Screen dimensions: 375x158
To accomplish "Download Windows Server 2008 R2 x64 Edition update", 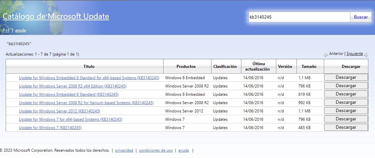I will coord(346,86).
